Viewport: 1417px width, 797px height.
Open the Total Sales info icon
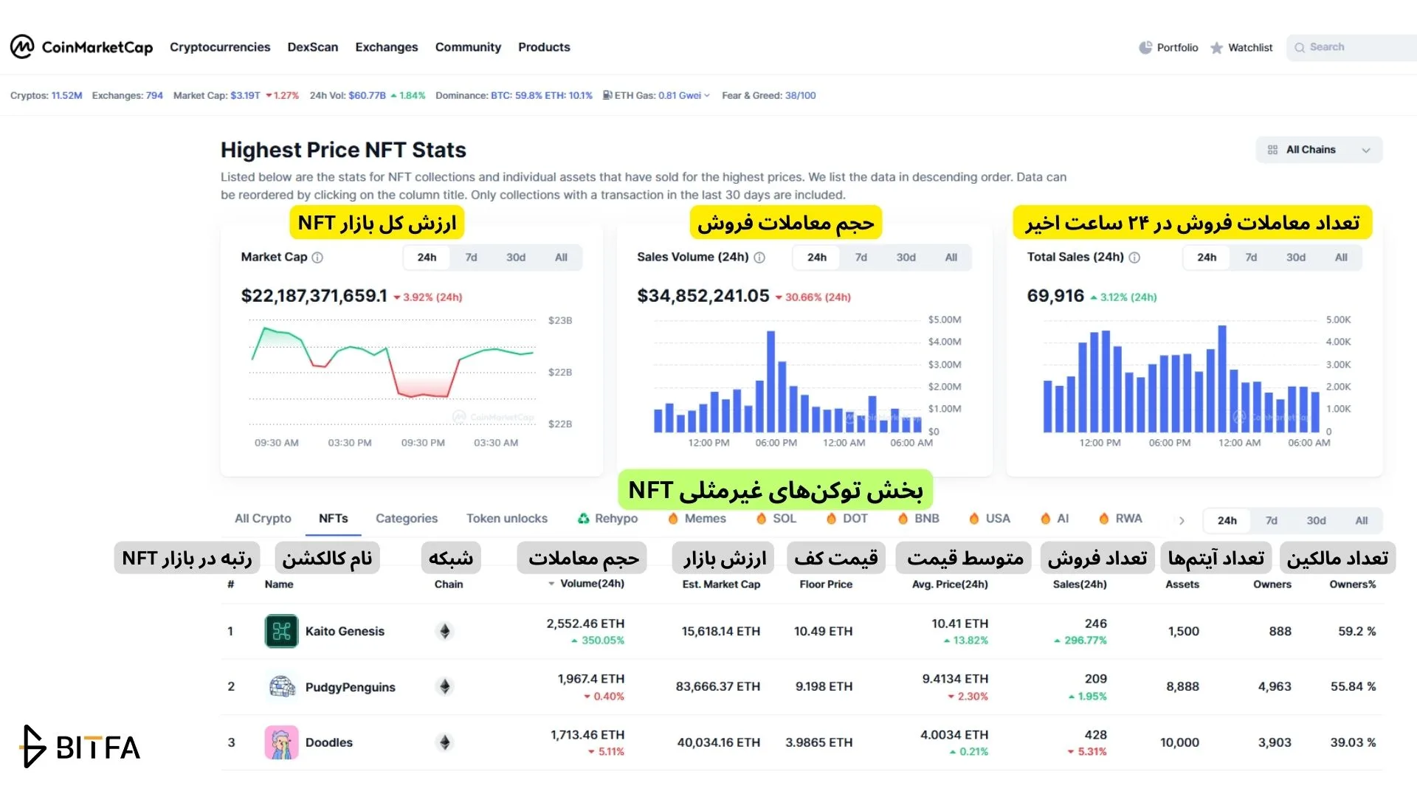click(1134, 258)
